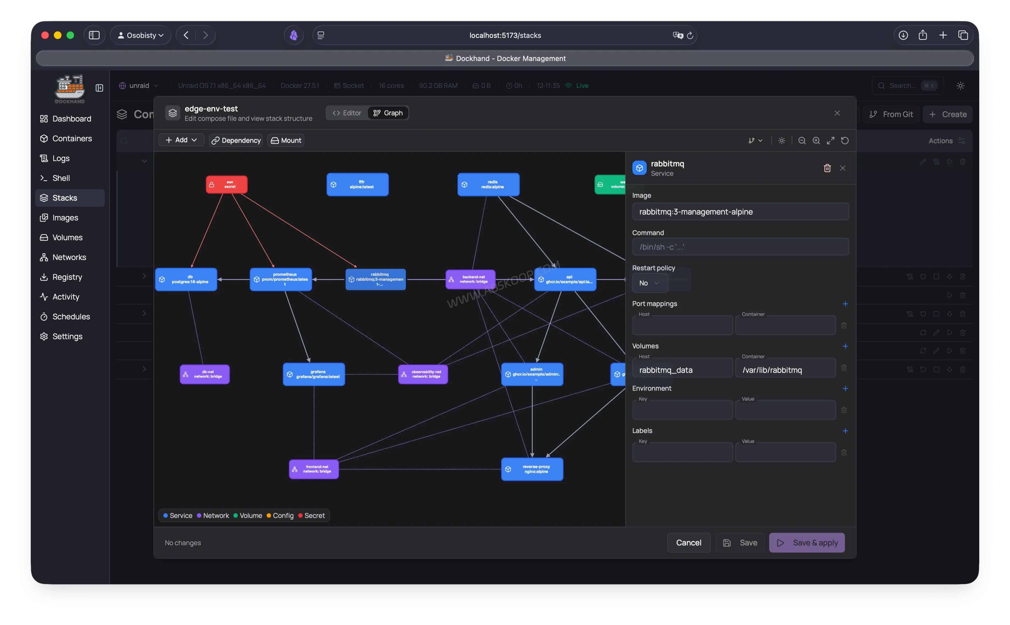Click the Image input field
The image size is (1010, 625).
tap(740, 212)
